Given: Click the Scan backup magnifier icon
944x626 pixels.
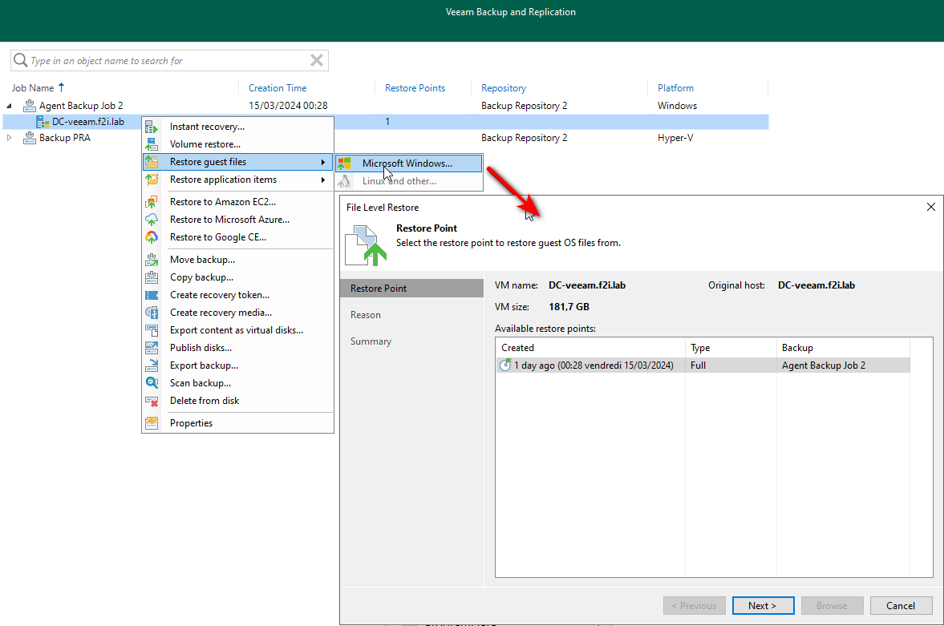Looking at the screenshot, I should pos(151,383).
